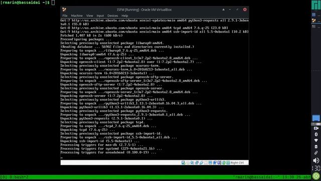Open the View menu
Screen dimensions: 321x181
point(89,16)
